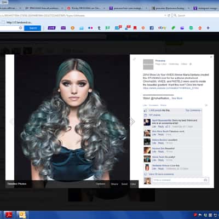Like the 'Fabulous work' comment

(x=154, y=135)
